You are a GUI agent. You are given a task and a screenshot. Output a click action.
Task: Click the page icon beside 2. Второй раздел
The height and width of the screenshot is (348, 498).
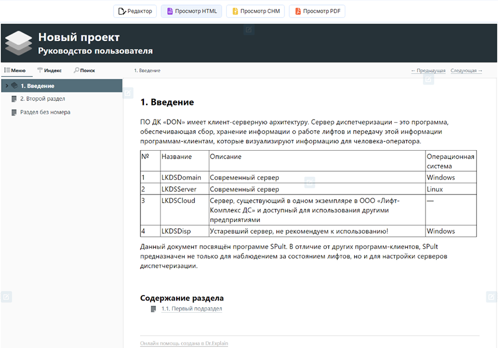coord(14,99)
